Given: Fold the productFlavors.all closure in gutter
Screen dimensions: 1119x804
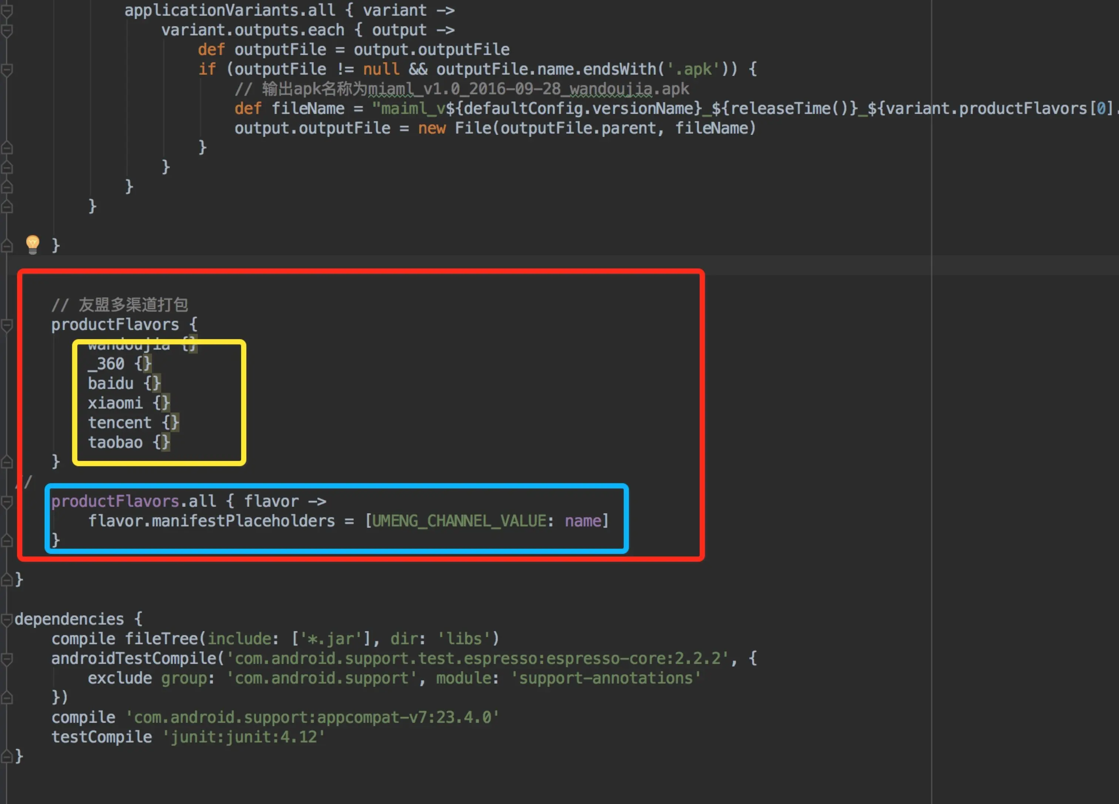Looking at the screenshot, I should coord(6,502).
